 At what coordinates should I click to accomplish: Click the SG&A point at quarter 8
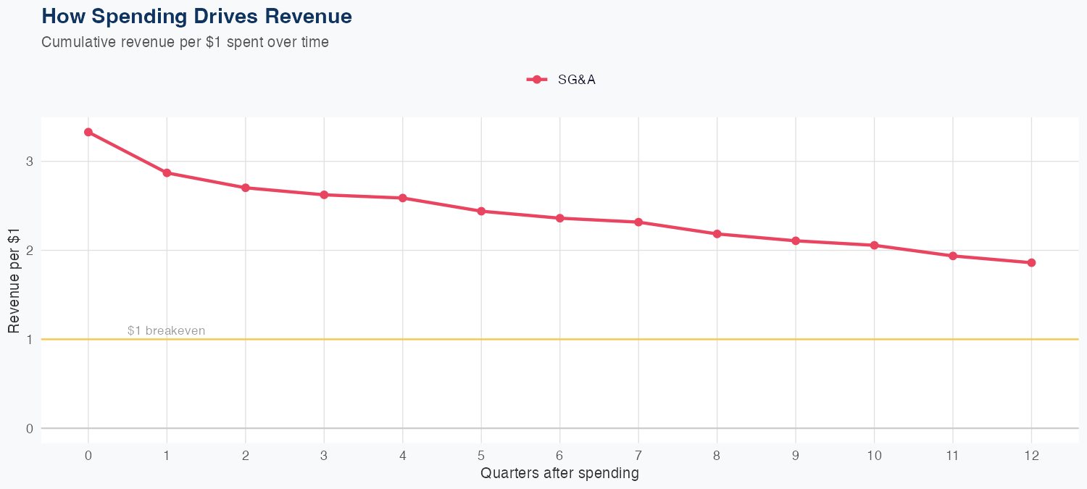717,234
